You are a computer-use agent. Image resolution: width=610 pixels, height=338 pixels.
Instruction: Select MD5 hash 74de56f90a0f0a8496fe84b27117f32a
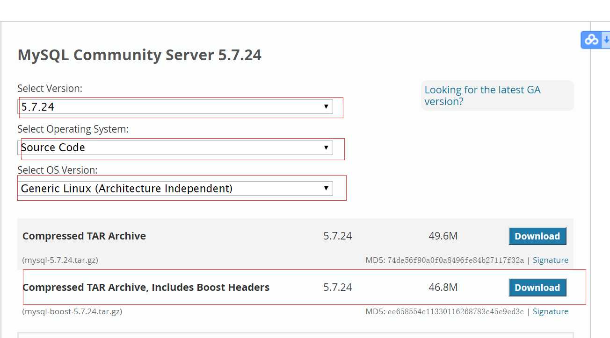(x=456, y=260)
